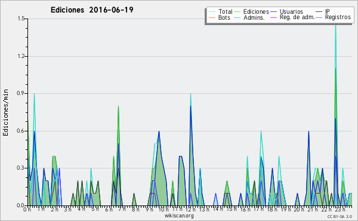Click the "1 h" x-axis label
Screen dimensions: 358x221
coord(41,209)
